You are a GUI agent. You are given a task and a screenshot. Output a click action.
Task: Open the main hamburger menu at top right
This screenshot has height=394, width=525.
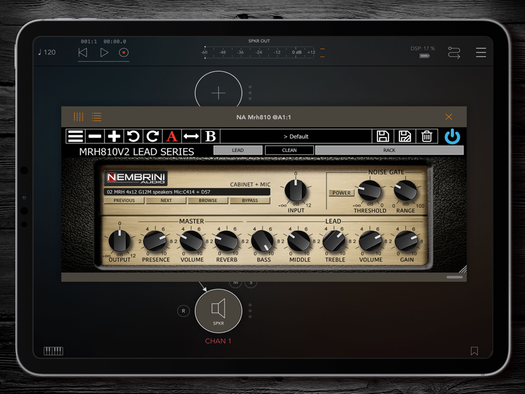point(481,53)
